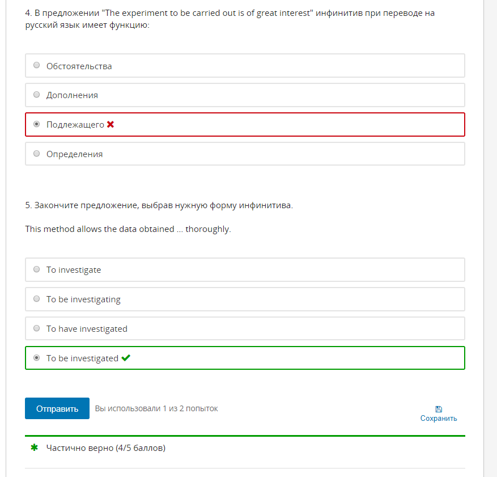Click the 'To have investigated' label text
This screenshot has width=497, height=477.
click(x=87, y=329)
